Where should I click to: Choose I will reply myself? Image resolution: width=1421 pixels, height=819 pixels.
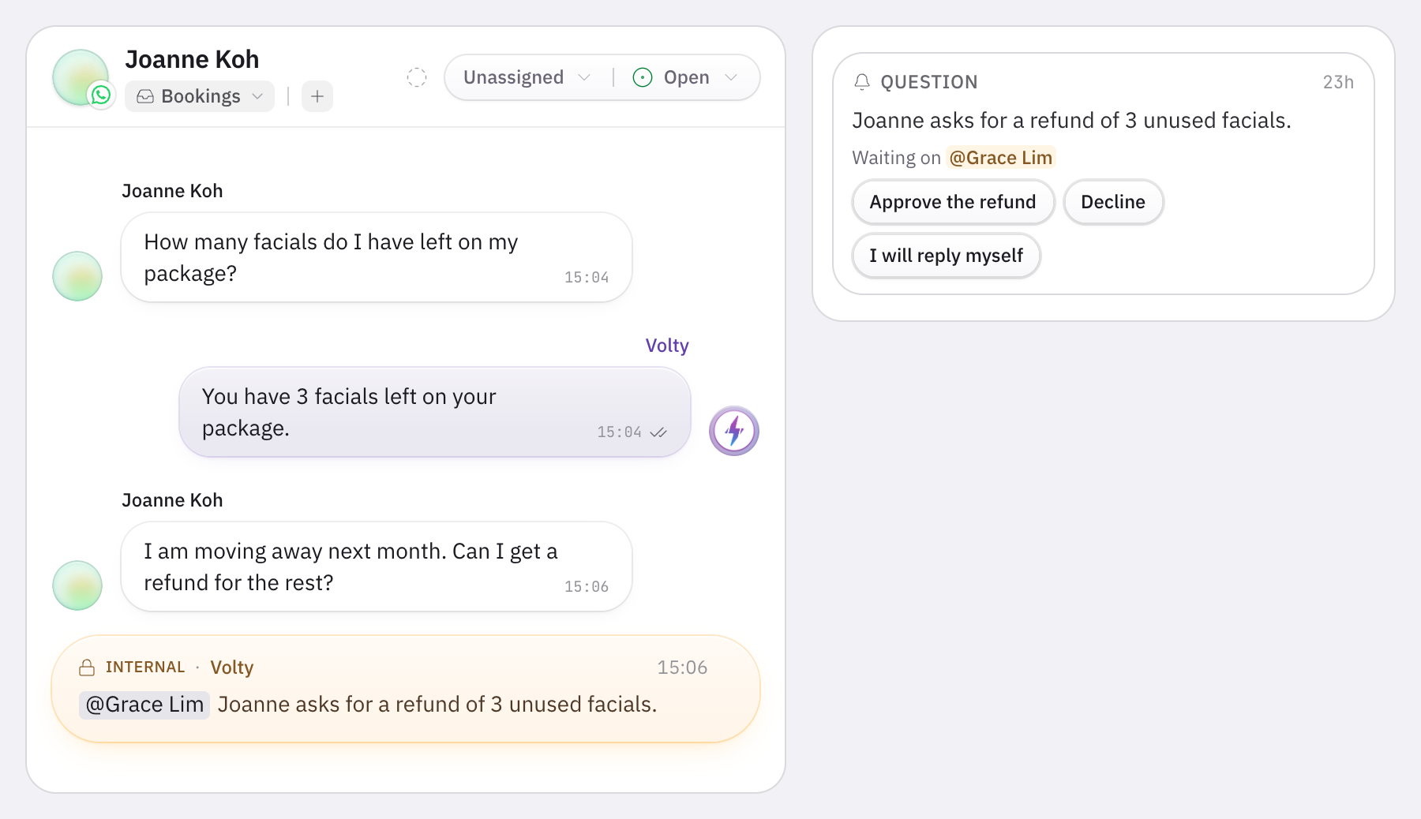pyautogui.click(x=946, y=256)
